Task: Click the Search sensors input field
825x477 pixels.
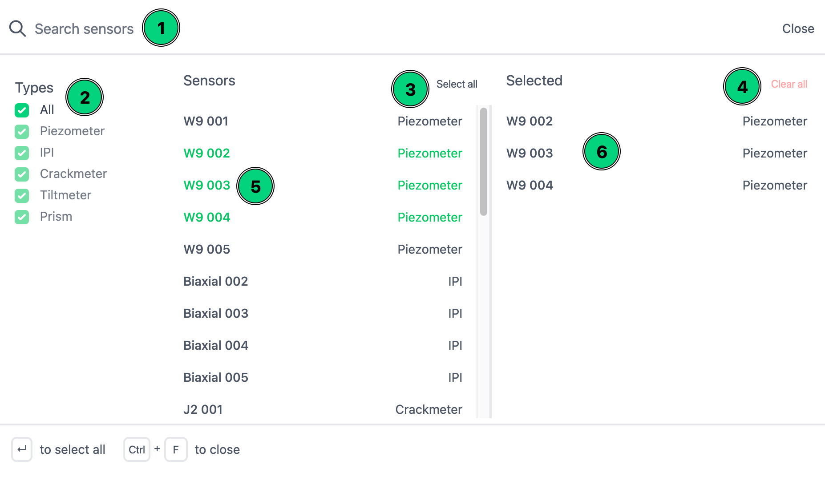Action: click(x=84, y=29)
